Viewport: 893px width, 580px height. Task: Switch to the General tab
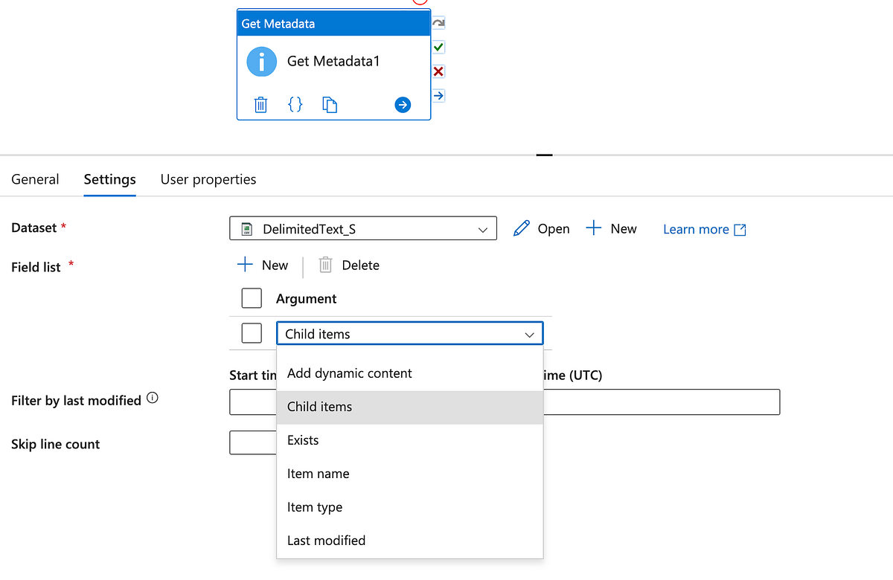pos(35,179)
